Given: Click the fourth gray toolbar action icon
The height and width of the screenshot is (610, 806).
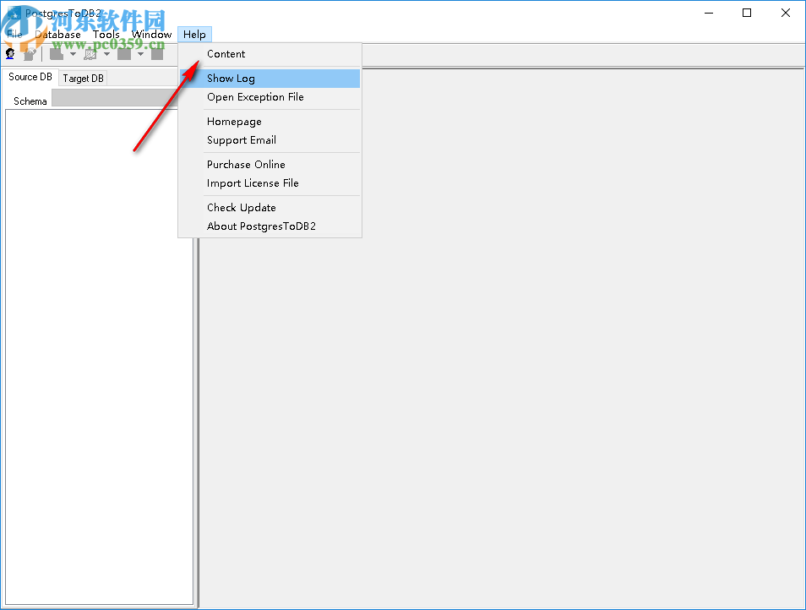Looking at the screenshot, I should coord(125,53).
